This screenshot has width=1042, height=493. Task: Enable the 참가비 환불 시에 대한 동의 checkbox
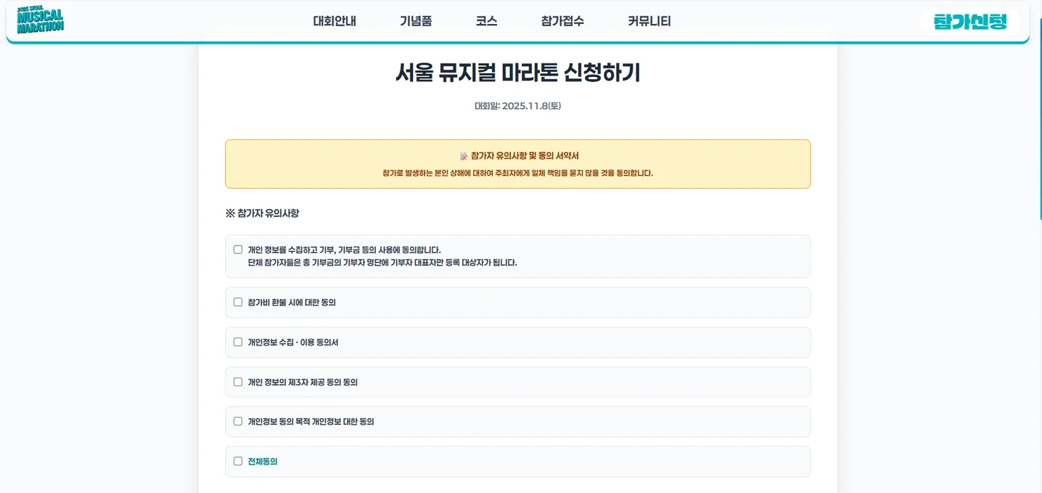coord(237,302)
